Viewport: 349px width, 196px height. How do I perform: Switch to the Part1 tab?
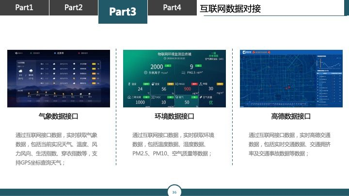point(24,8)
